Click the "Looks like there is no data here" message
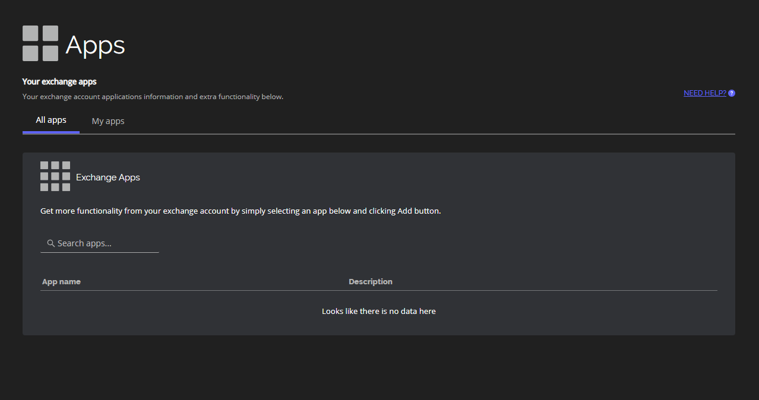This screenshot has height=400, width=759. pyautogui.click(x=379, y=312)
